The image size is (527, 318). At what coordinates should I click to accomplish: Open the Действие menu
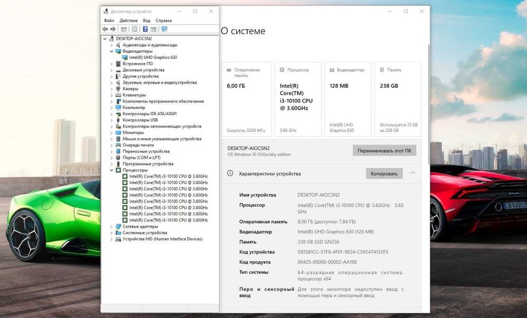(x=129, y=20)
